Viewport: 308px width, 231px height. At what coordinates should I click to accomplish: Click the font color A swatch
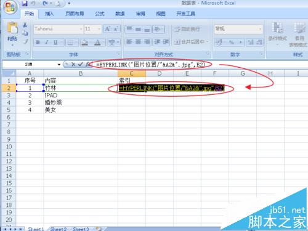pos(97,43)
